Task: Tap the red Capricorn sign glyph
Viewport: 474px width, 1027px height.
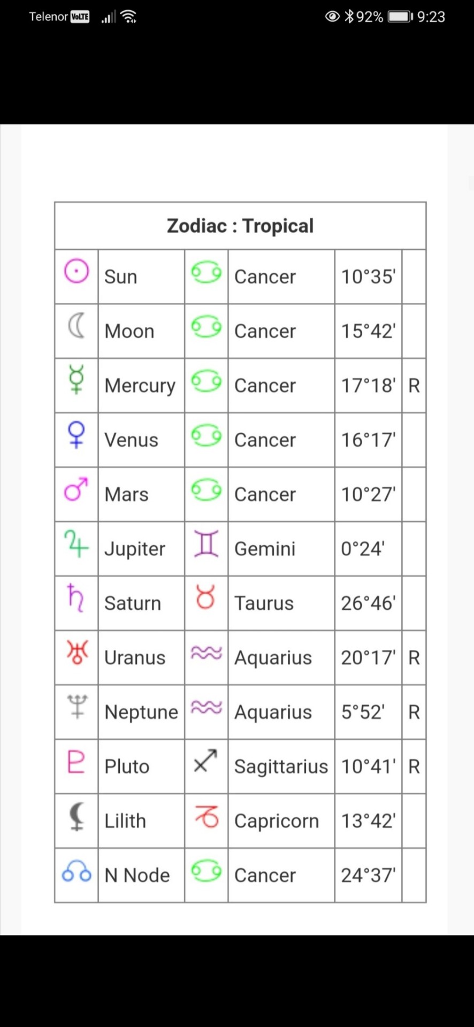Action: click(x=207, y=816)
